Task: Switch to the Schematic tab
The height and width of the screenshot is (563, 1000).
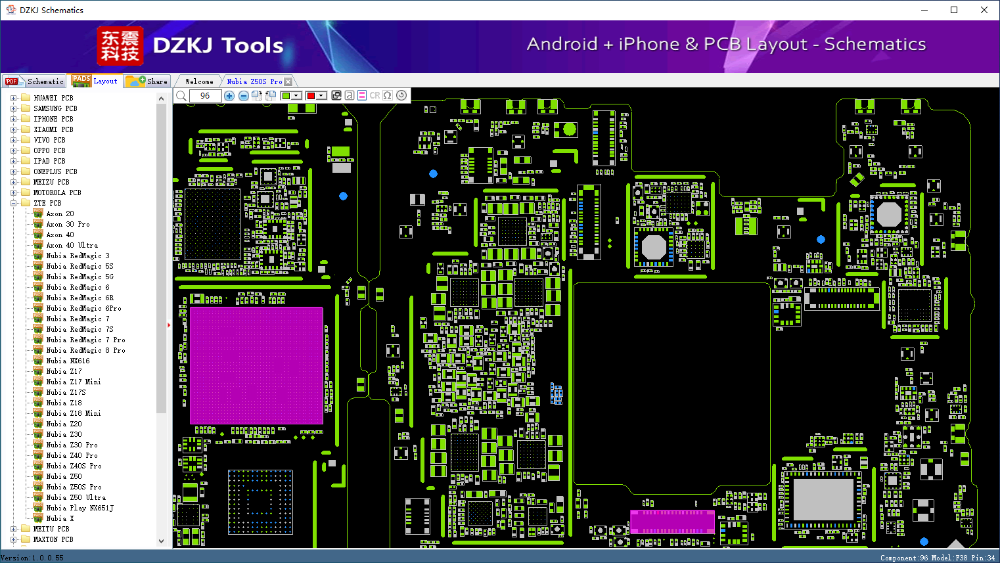Action: 34,81
